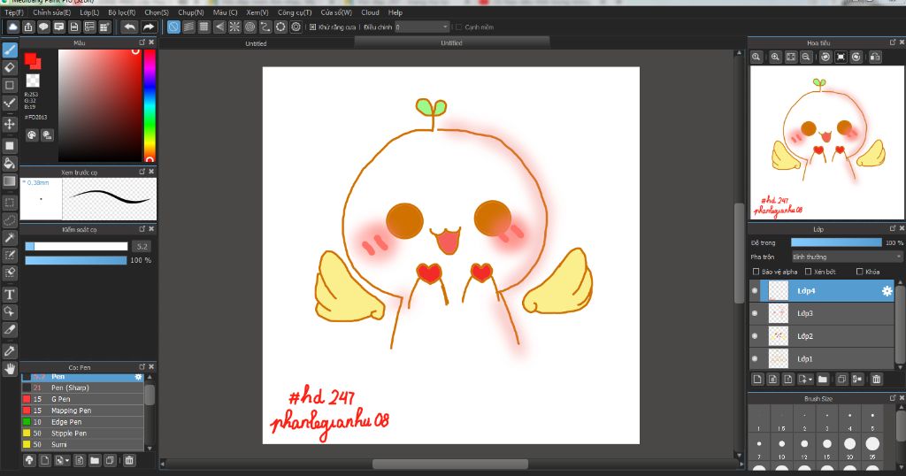Open the Tệp(F) menu
The image size is (906, 476).
pos(14,12)
